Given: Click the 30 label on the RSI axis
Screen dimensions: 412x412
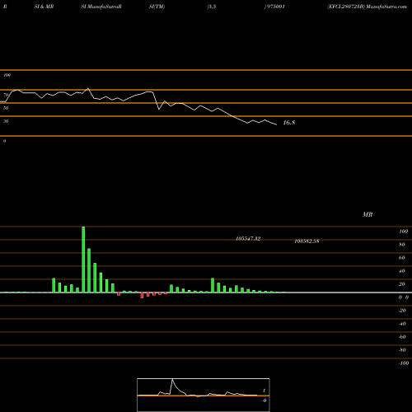Looking at the screenshot, I should point(6,121).
